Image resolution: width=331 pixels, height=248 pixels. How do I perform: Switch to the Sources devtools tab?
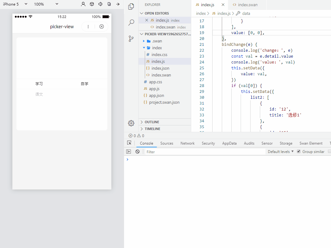[167, 143]
